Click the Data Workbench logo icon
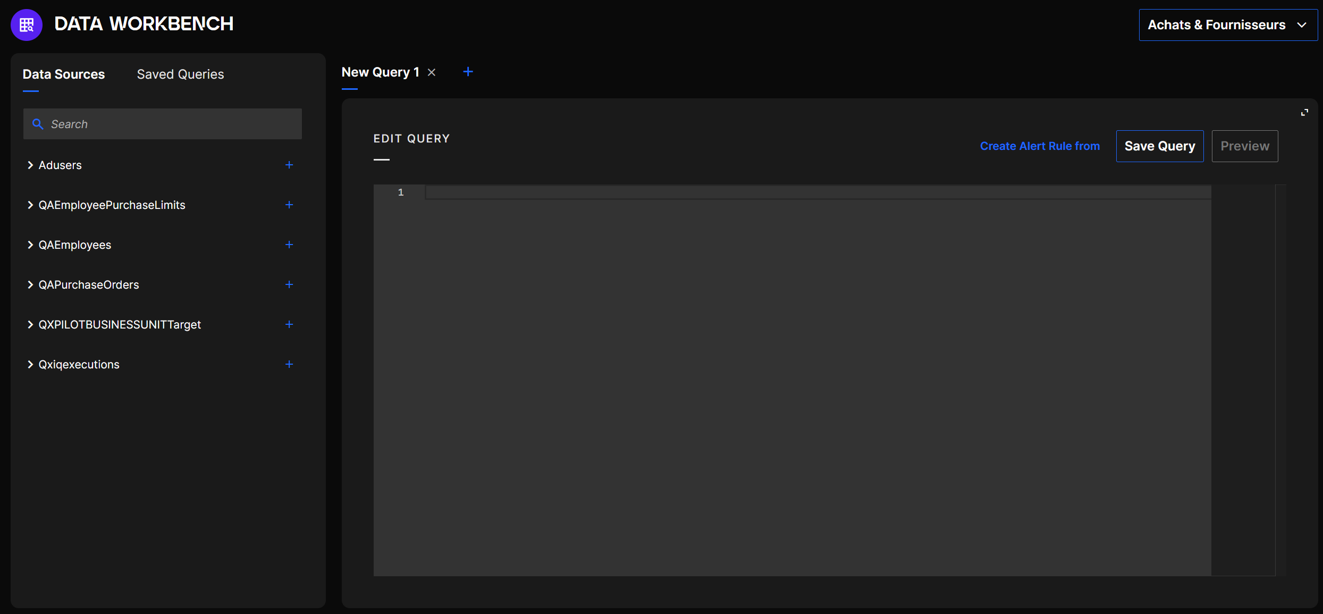The width and height of the screenshot is (1323, 614). 26,24
